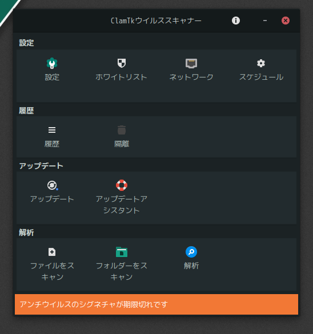The width and height of the screenshot is (313, 334).
Task: Launch the アップデート refresh icon
Action: click(x=53, y=185)
